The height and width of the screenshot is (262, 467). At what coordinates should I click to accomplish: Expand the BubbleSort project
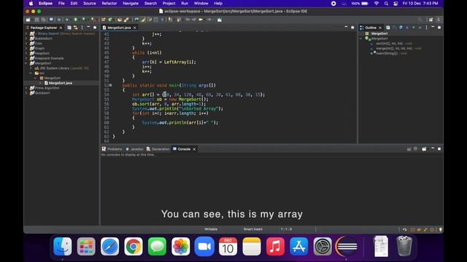[26, 39]
